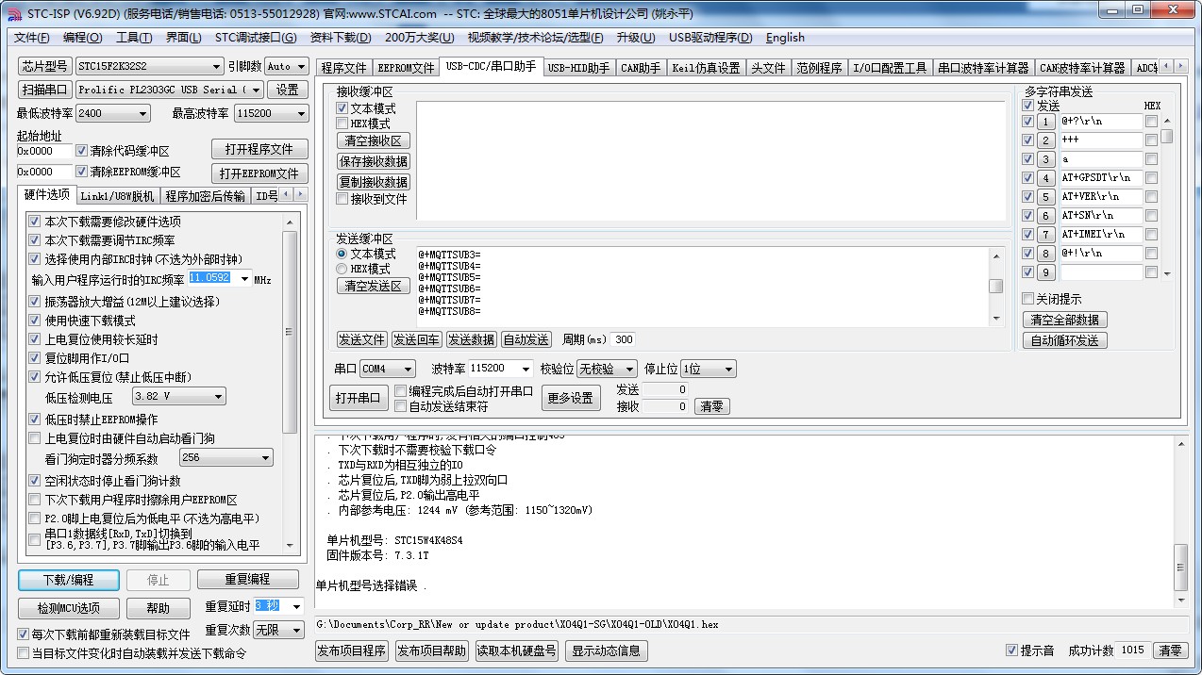Open the 低压检测电压 3.82 V dropdown
The height and width of the screenshot is (675, 1202).
point(178,397)
